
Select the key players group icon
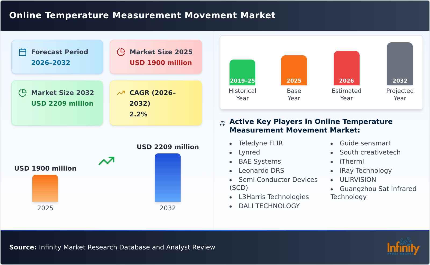tap(222, 123)
